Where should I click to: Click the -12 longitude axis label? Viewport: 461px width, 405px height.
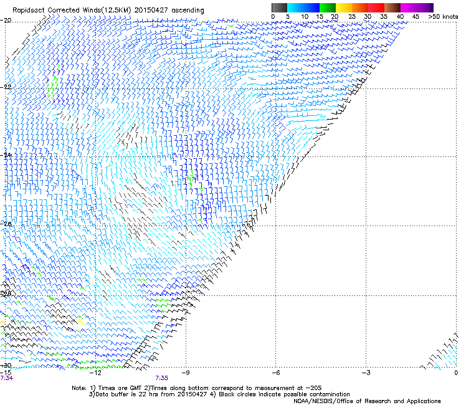(95, 373)
